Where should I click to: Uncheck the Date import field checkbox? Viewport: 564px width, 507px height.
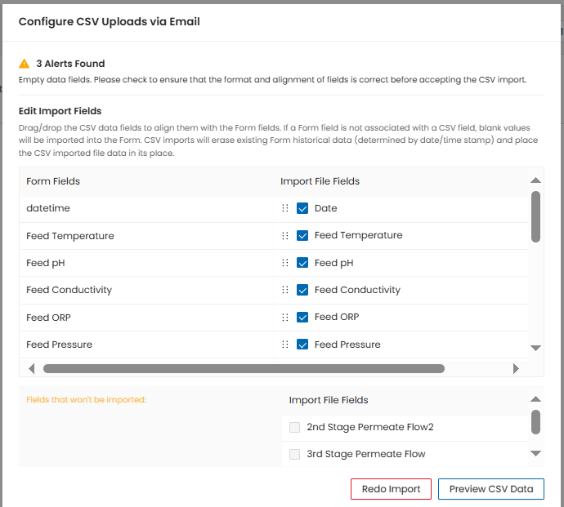(302, 208)
